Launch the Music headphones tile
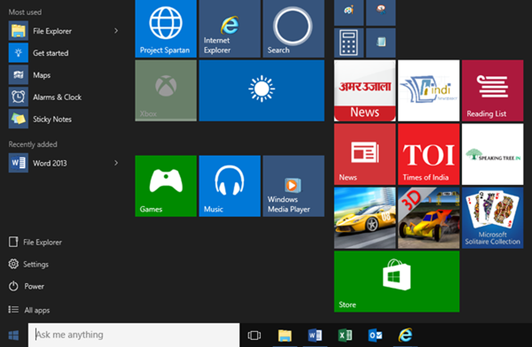 [x=229, y=186]
